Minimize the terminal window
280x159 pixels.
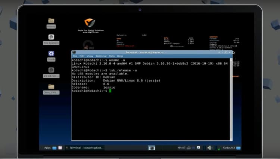[223, 53]
